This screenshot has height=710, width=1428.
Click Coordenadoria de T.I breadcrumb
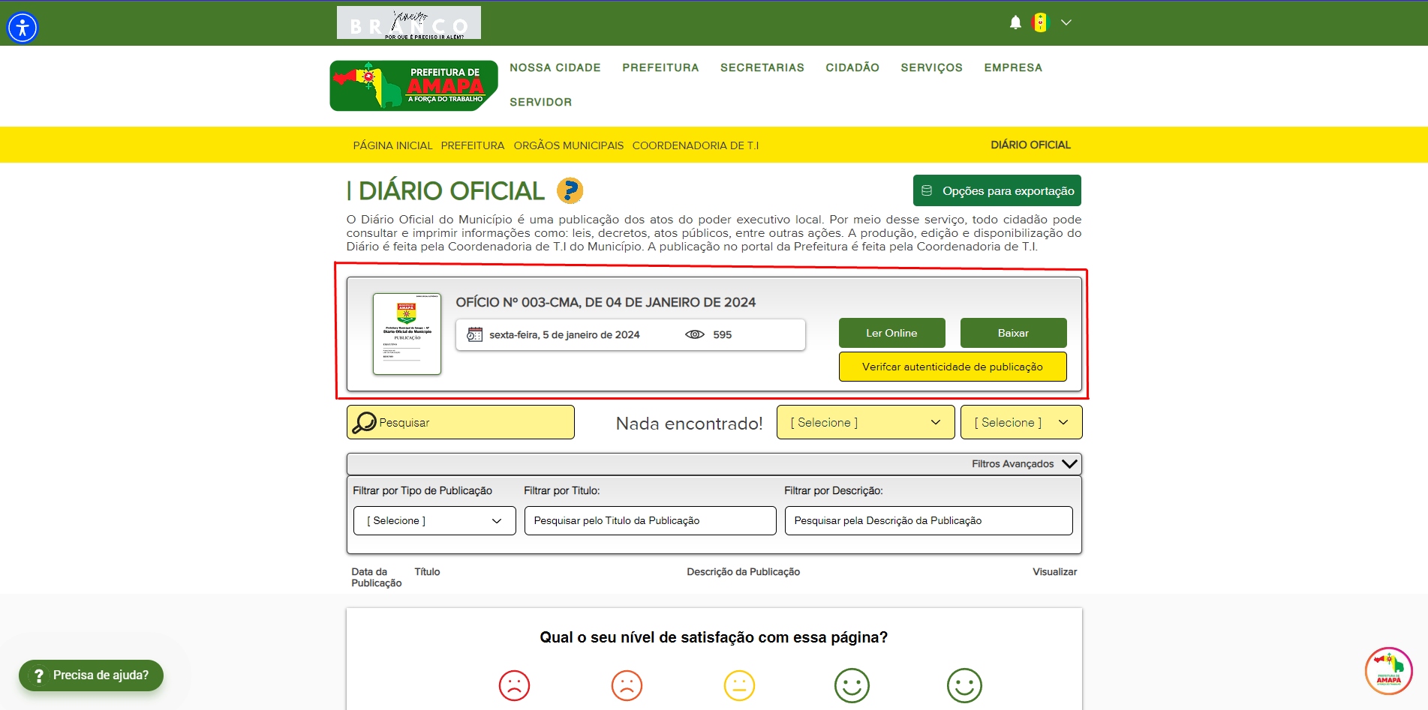(x=695, y=145)
